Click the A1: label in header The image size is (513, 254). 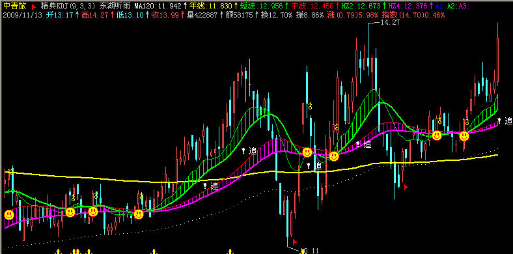point(440,6)
